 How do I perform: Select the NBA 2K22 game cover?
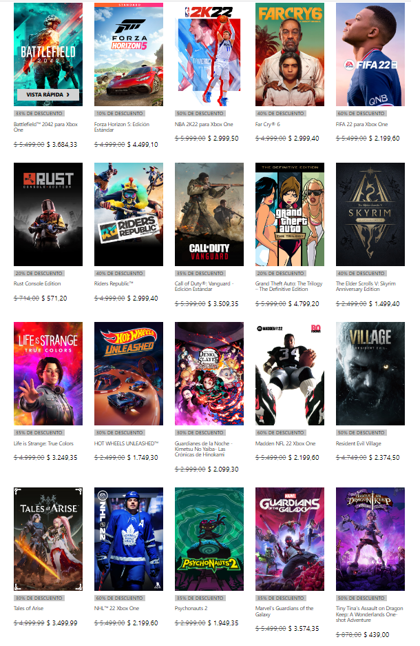click(209, 54)
